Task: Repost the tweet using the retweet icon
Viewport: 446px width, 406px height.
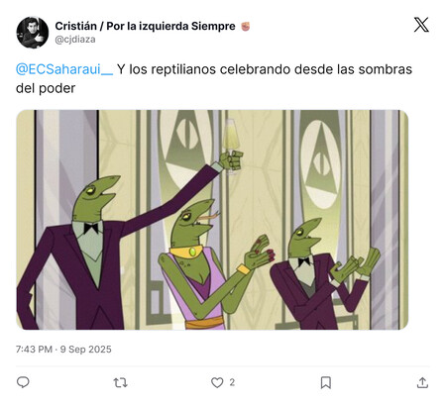Action: tap(120, 382)
